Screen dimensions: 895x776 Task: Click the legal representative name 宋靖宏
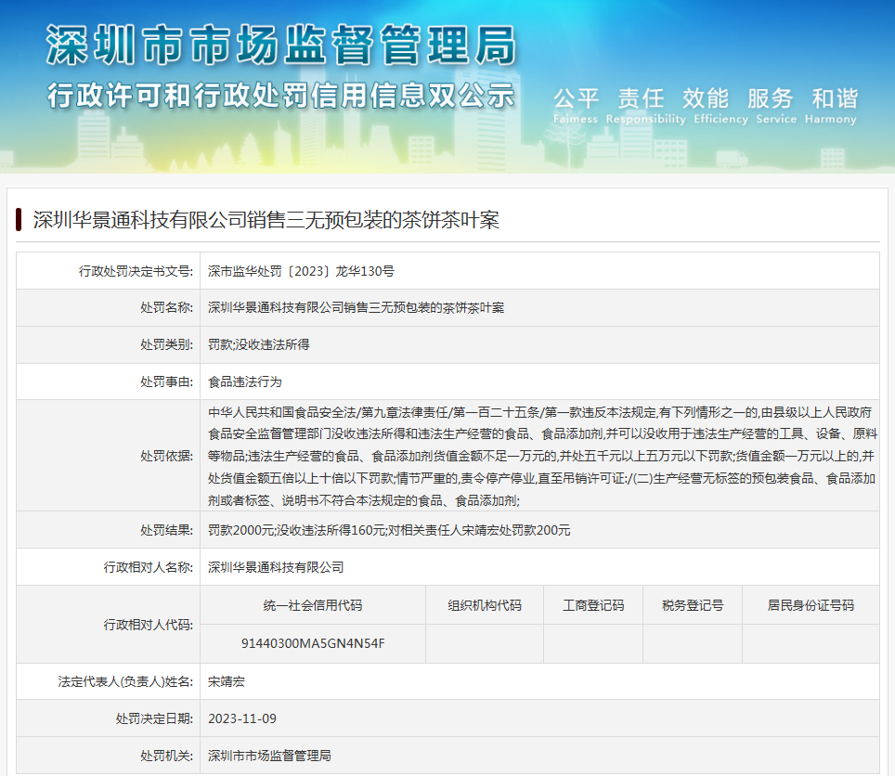tap(224, 680)
